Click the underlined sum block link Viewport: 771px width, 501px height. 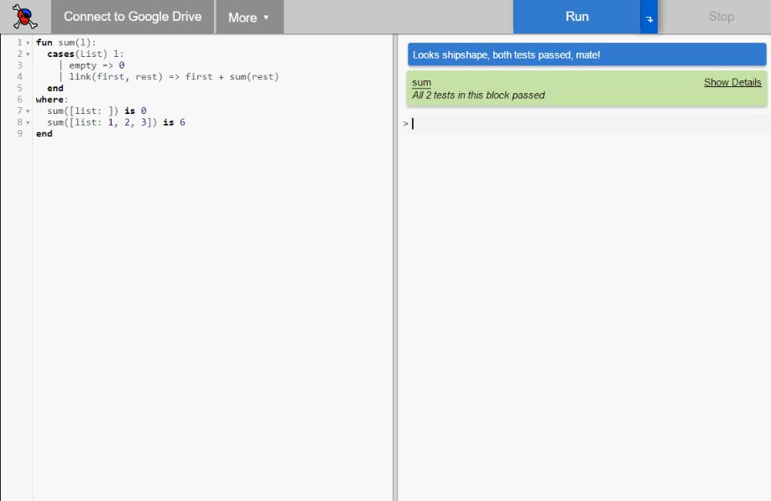(x=419, y=82)
